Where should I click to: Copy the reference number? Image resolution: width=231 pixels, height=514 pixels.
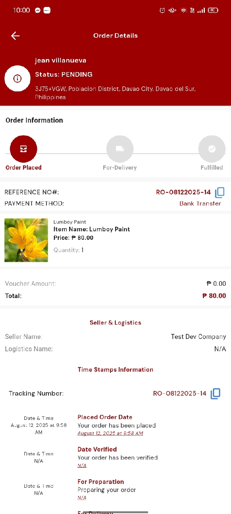click(220, 192)
